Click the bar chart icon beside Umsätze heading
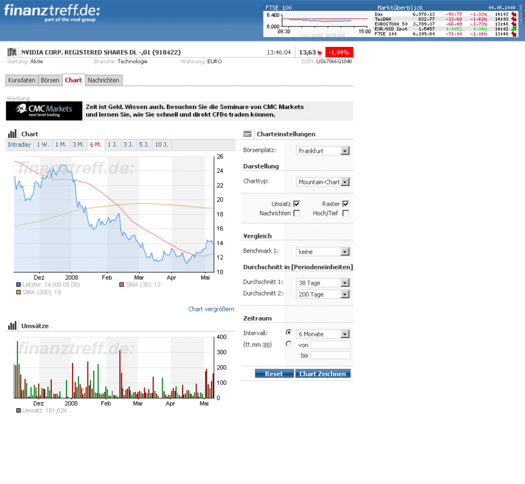Screen dimensions: 525x484 tap(12, 325)
